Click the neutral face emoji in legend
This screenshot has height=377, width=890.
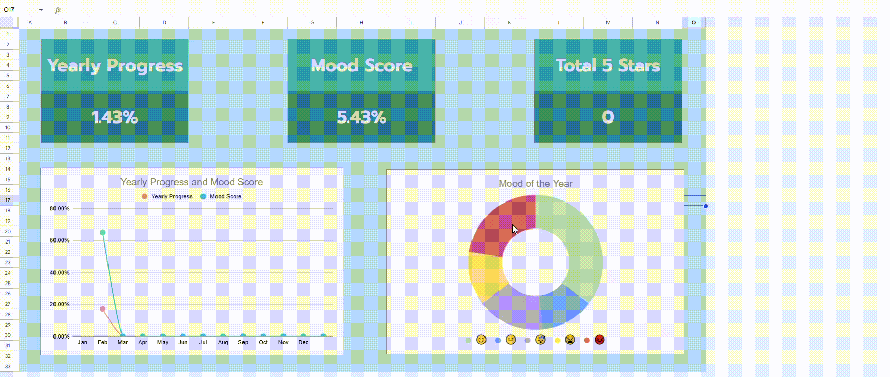(x=511, y=340)
